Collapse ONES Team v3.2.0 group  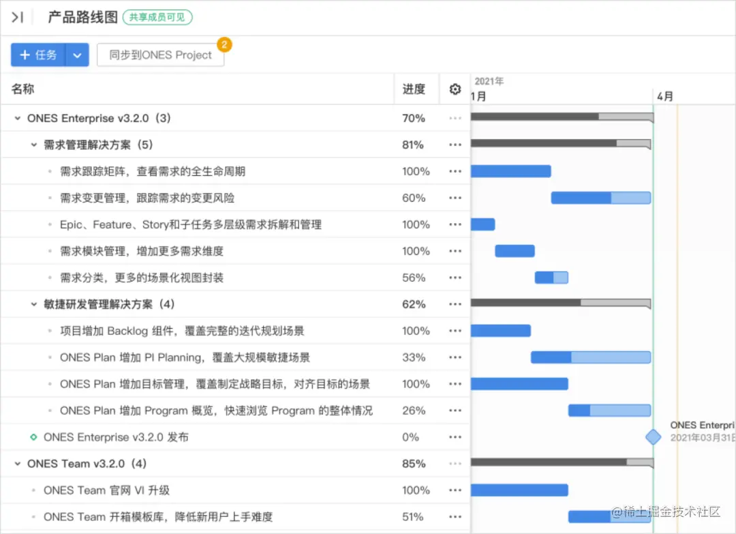(x=18, y=464)
